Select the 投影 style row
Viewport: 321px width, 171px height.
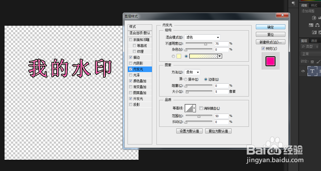point(140,105)
